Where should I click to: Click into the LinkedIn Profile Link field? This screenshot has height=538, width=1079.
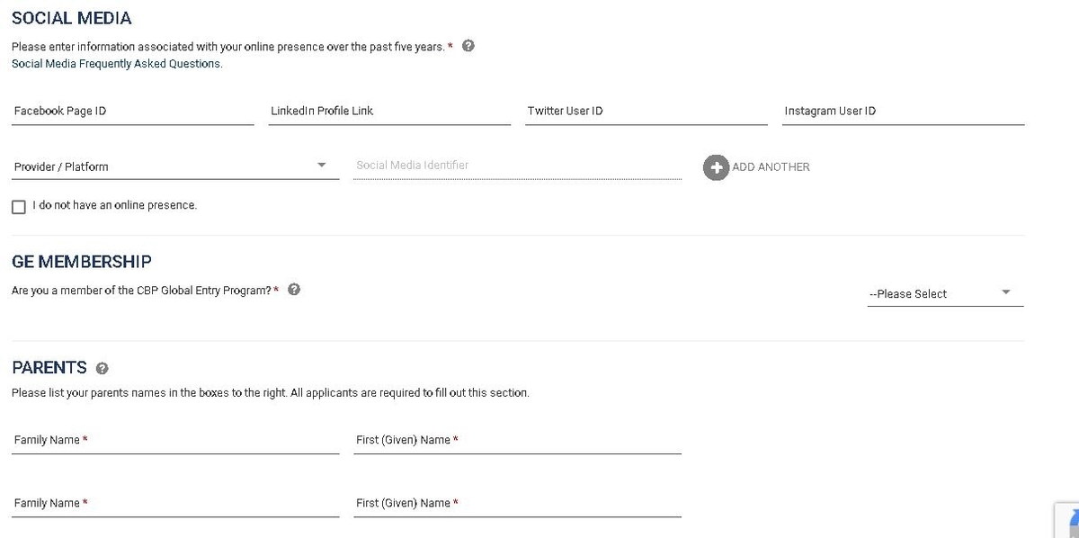(x=390, y=112)
